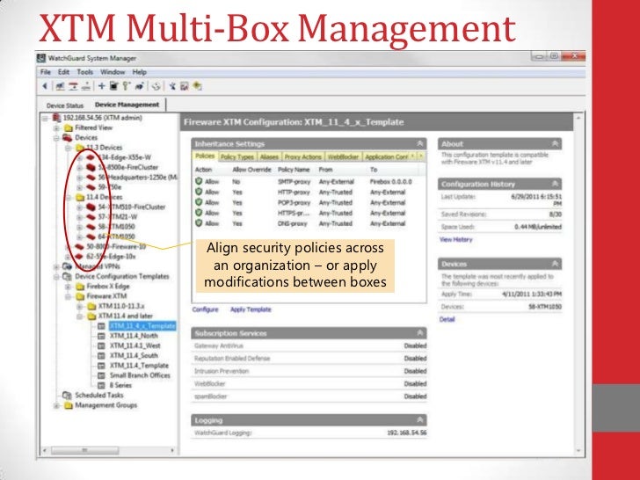Click the back arrow toolbar icon
This screenshot has width=640, height=480.
45,86
